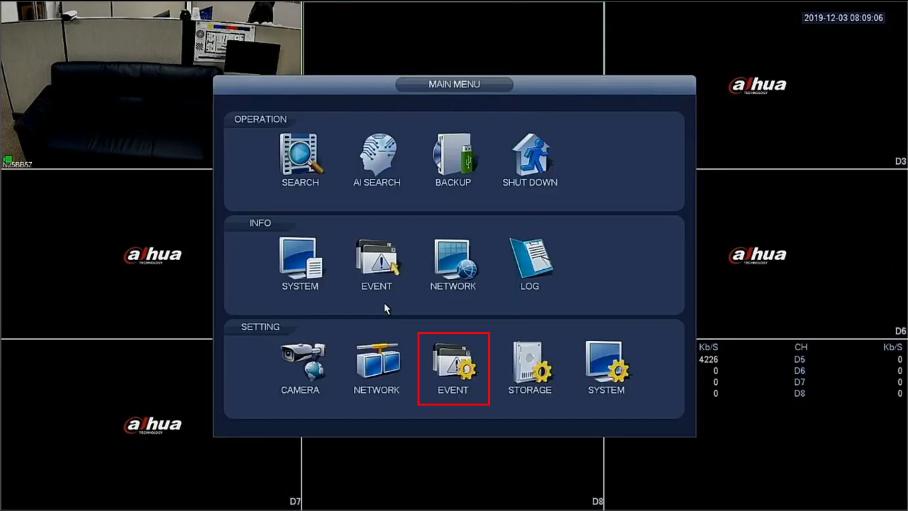Open Network info globe monitor icon
The width and height of the screenshot is (908, 511).
(453, 259)
